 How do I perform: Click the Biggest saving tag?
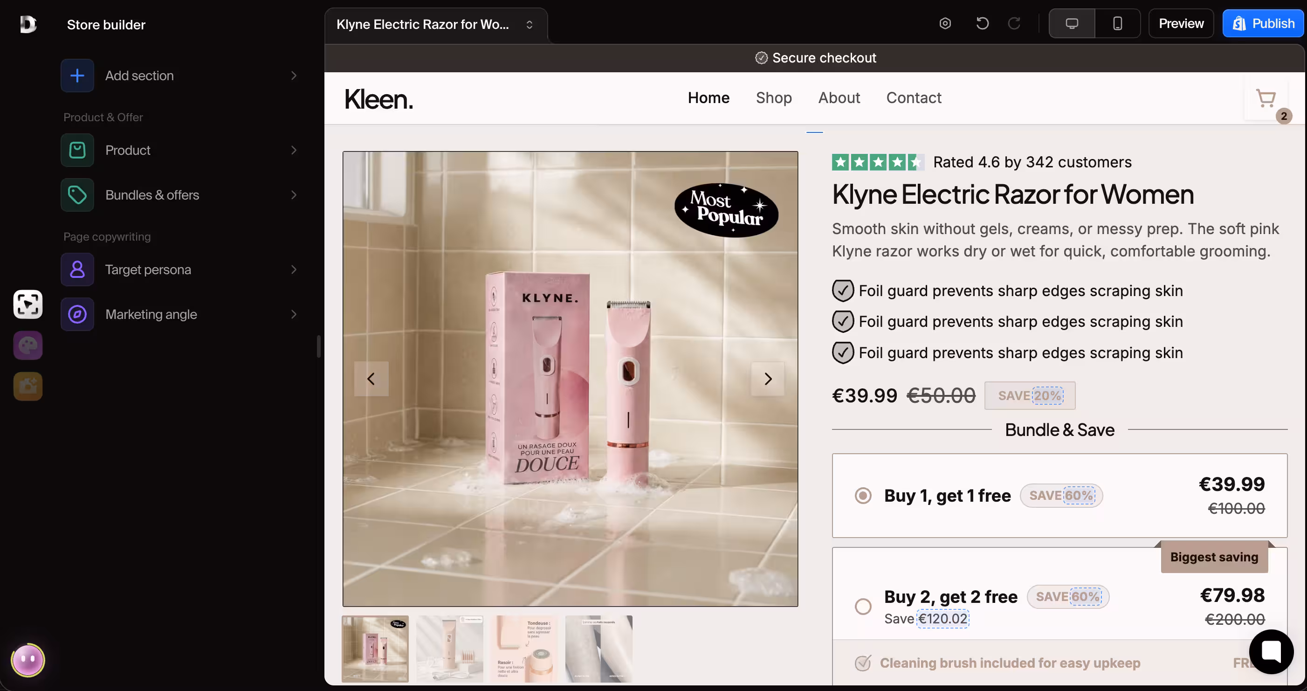[1214, 557]
